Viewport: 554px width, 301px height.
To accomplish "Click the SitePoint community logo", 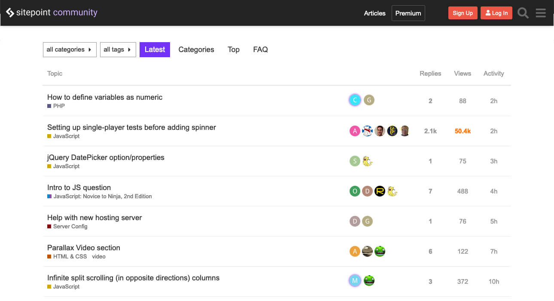I will tap(52, 13).
